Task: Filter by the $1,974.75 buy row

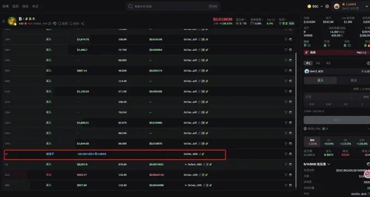Action: point(286,39)
